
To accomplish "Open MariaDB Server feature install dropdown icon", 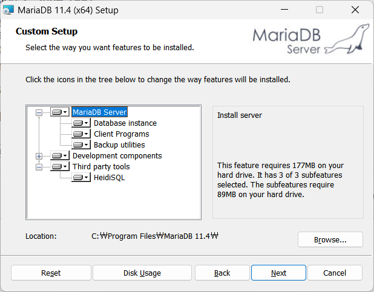I will click(60, 112).
